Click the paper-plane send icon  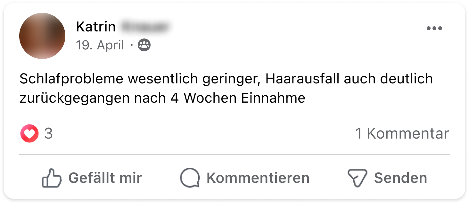(357, 178)
